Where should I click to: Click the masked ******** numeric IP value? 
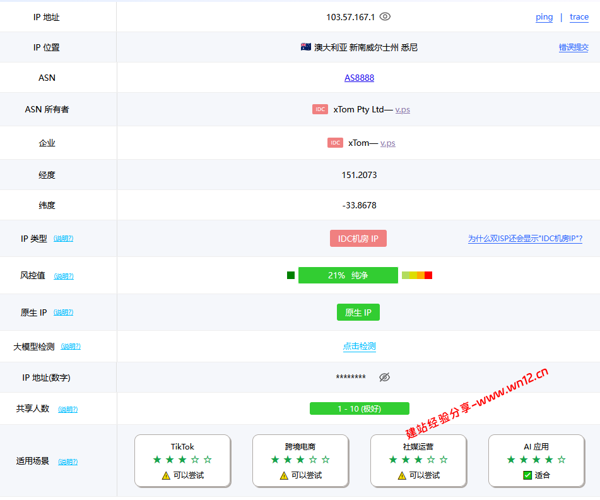tap(351, 377)
